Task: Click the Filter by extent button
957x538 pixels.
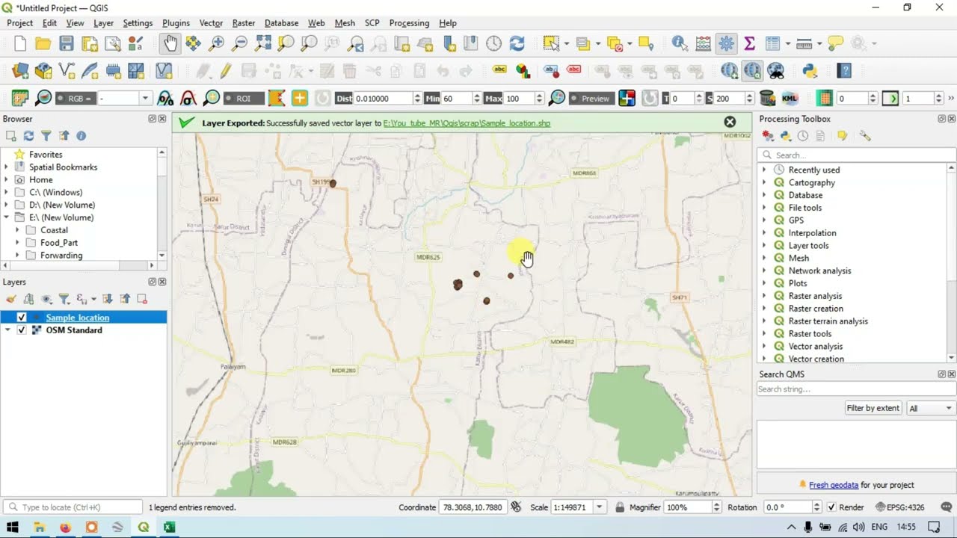Action: pyautogui.click(x=873, y=408)
